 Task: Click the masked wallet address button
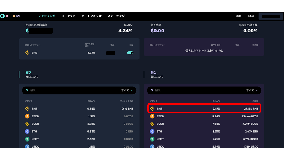(x=271, y=16)
